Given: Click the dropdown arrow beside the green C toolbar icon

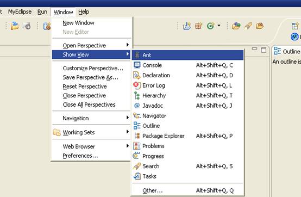Looking at the screenshot, I should click(219, 26).
